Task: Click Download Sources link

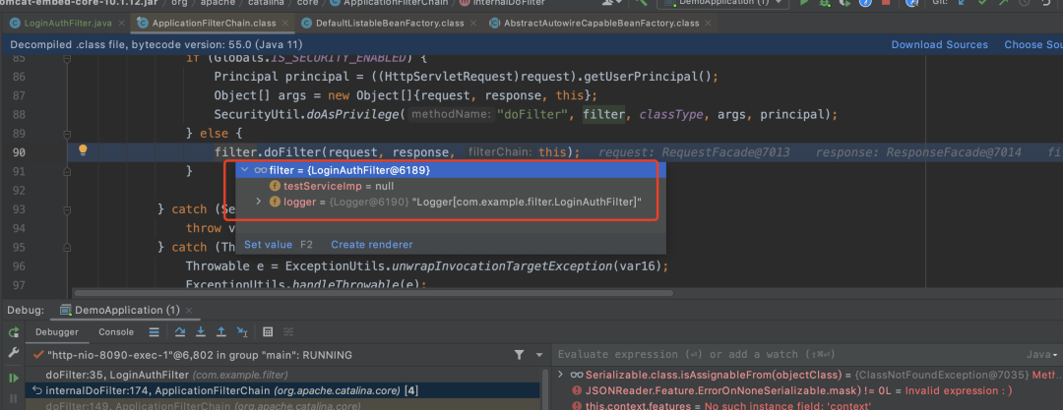Action: pyautogui.click(x=940, y=44)
